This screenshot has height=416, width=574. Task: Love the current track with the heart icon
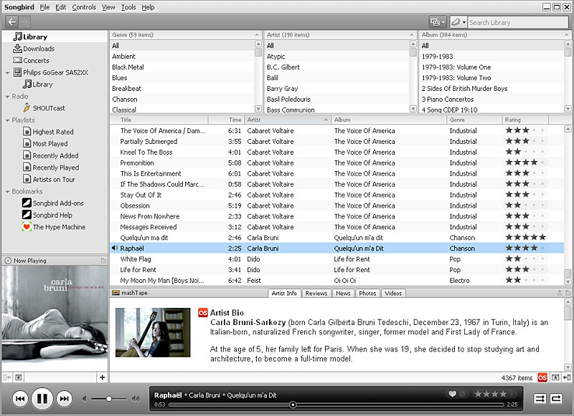(x=453, y=392)
